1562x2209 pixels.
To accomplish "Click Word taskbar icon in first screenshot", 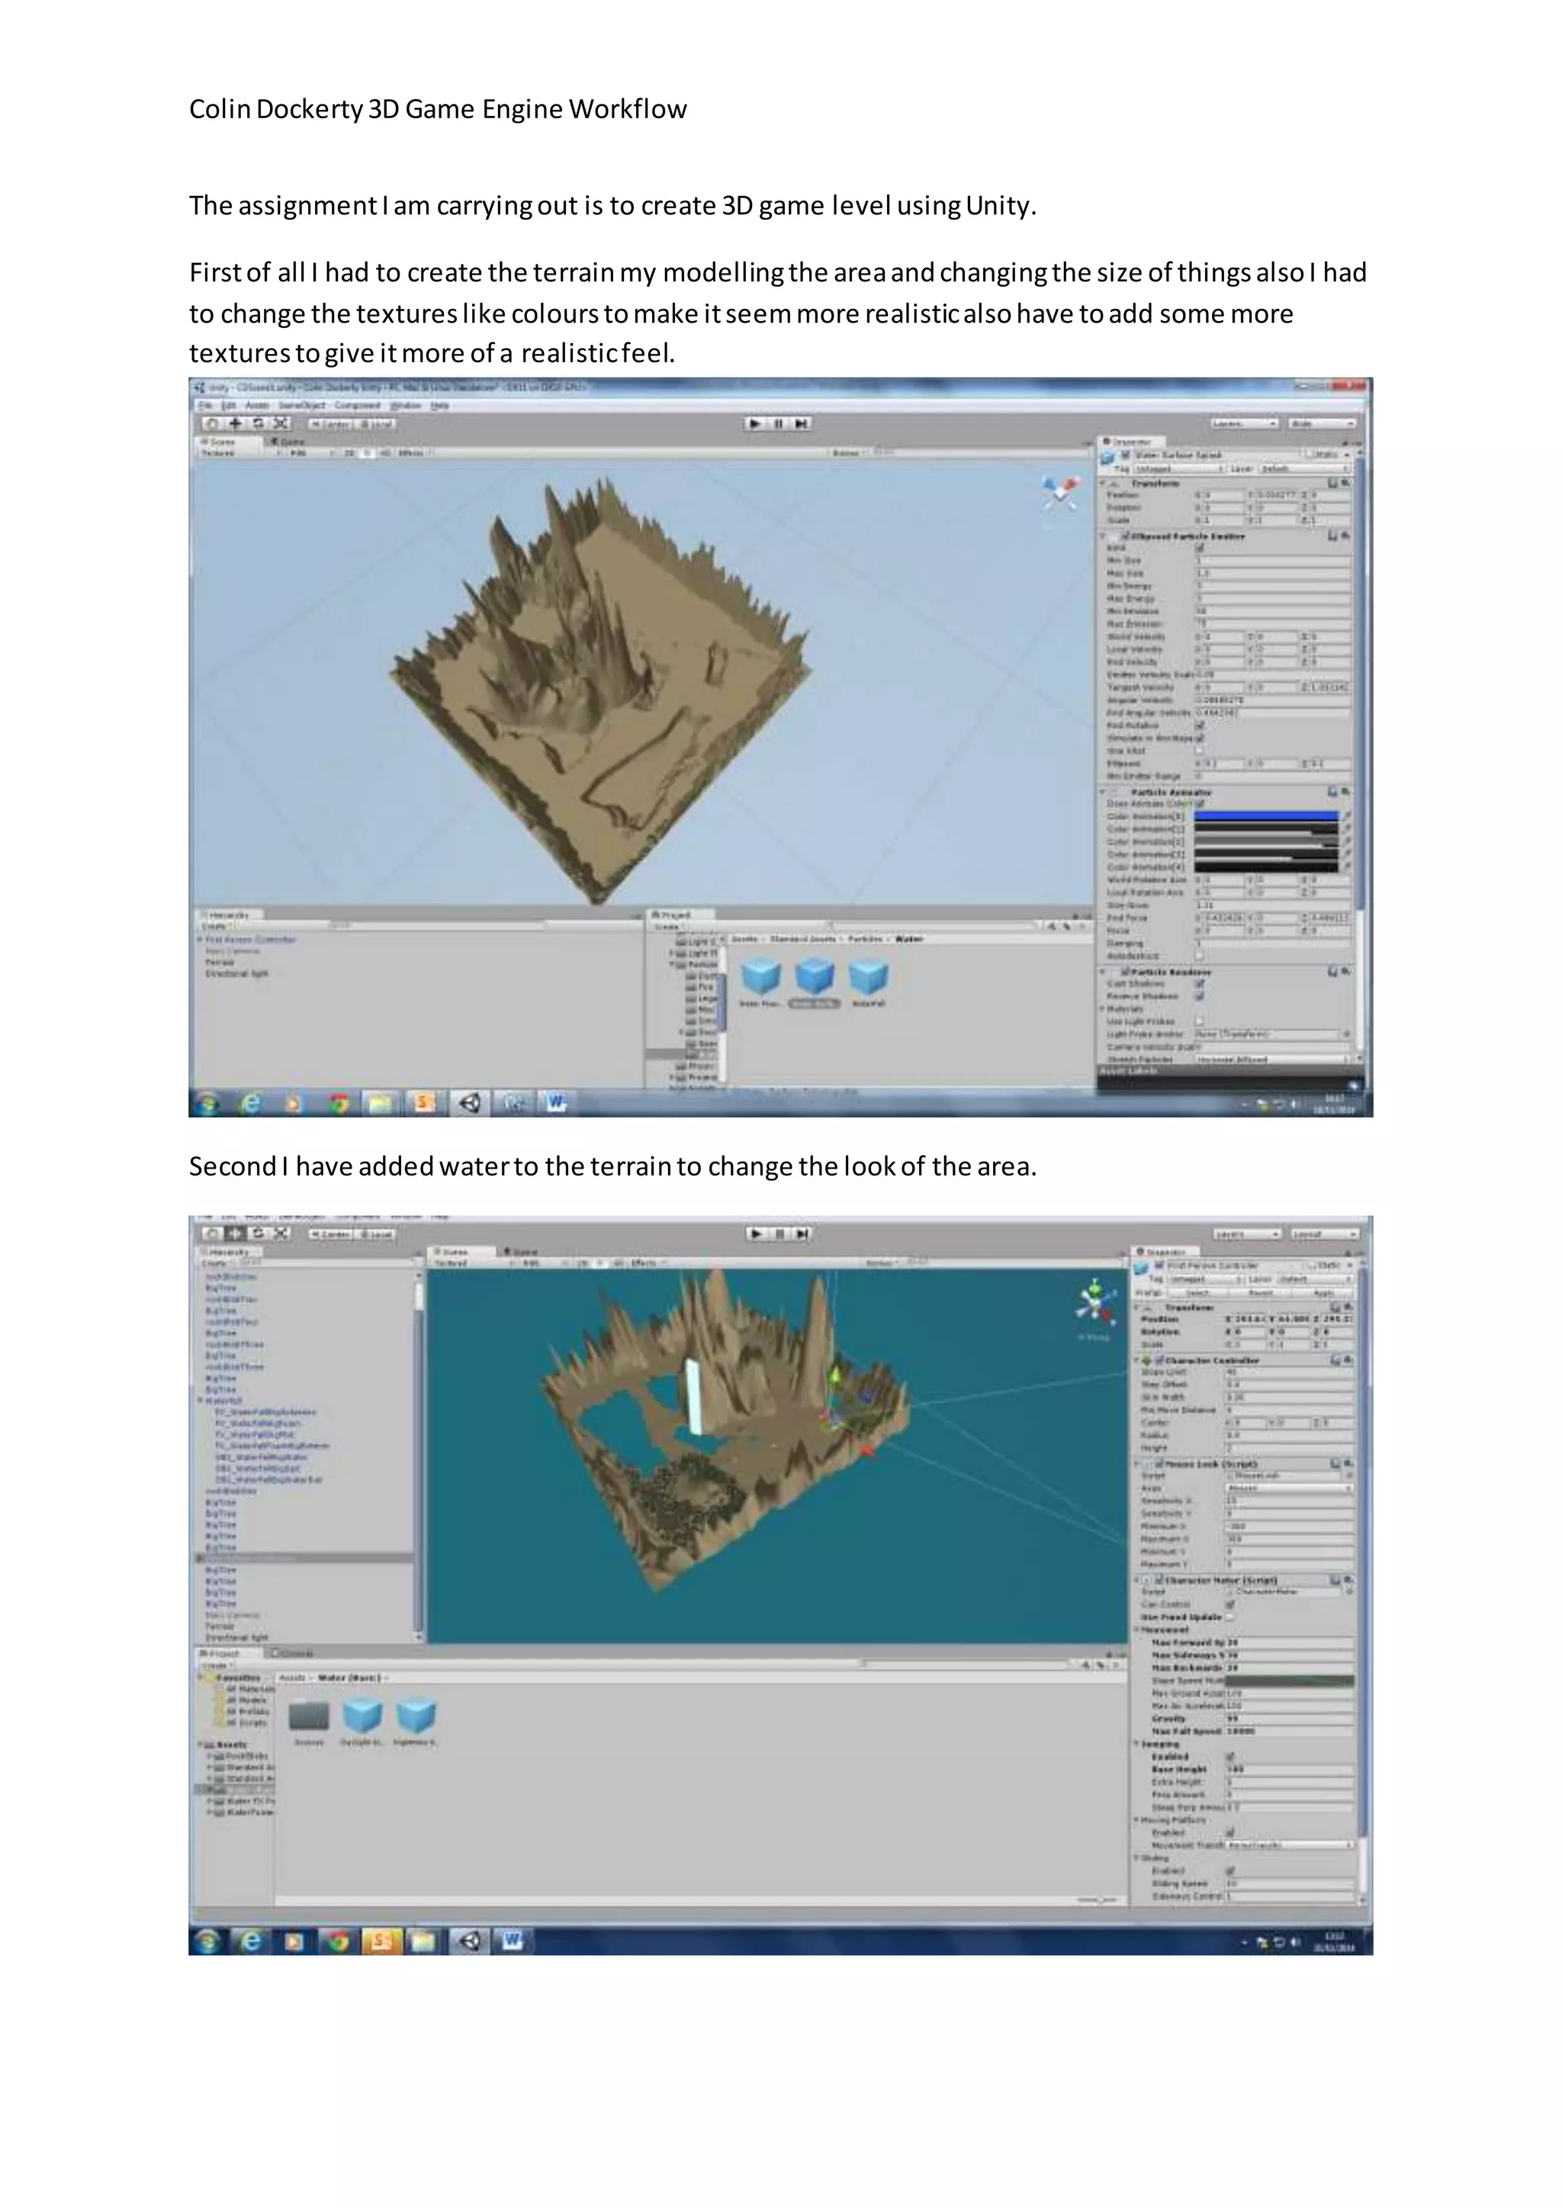I will tap(556, 1102).
